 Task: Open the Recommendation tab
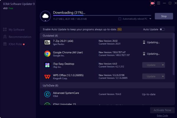[x=17, y=37]
